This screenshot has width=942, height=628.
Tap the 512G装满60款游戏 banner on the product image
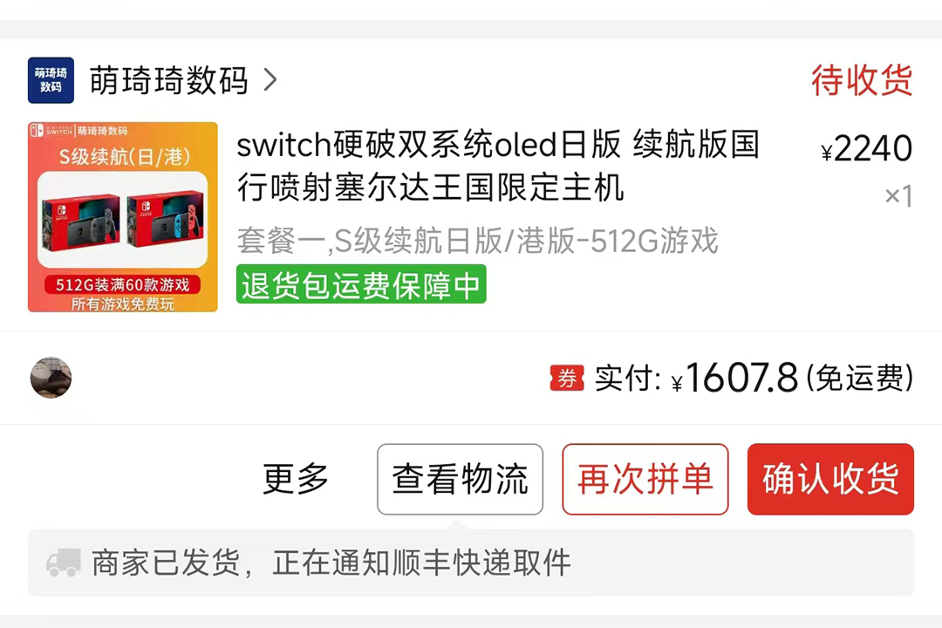click(x=123, y=284)
